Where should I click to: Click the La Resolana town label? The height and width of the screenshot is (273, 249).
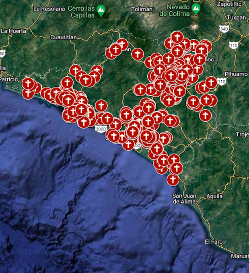49,8
